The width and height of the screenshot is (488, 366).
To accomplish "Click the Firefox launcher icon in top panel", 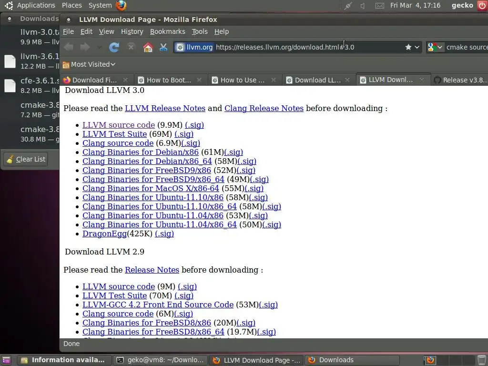I will pos(121,5).
